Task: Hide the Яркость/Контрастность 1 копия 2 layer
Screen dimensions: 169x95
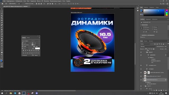Action: pyautogui.click(x=141, y=76)
